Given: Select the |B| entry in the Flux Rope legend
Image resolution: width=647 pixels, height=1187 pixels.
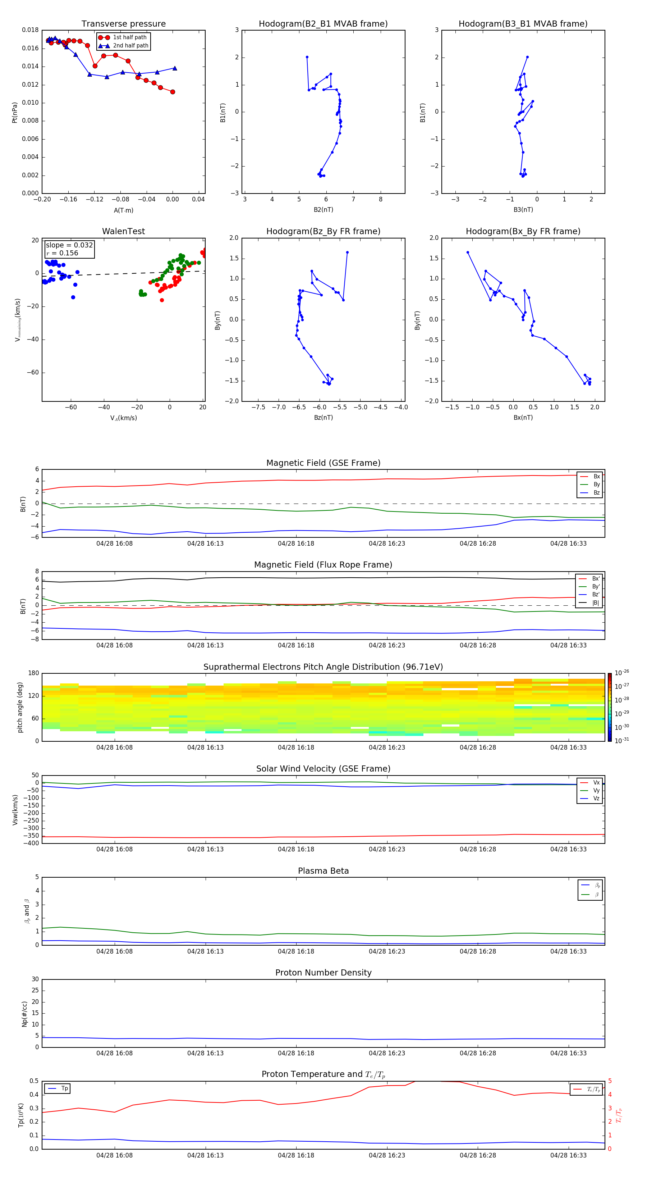Looking at the screenshot, I should click(x=589, y=603).
